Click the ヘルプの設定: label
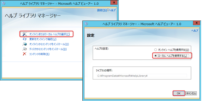The width and height of the screenshot is (206, 101). click(102, 48)
